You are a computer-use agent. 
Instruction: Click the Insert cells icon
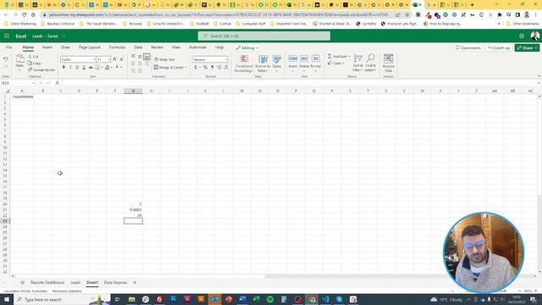click(293, 59)
